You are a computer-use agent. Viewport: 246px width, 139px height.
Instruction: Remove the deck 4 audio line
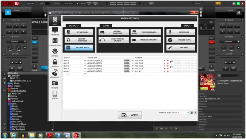(x=168, y=69)
